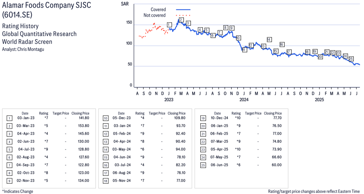Click Target Price header in the second table
This screenshot has height=194, width=364.
point(157,113)
